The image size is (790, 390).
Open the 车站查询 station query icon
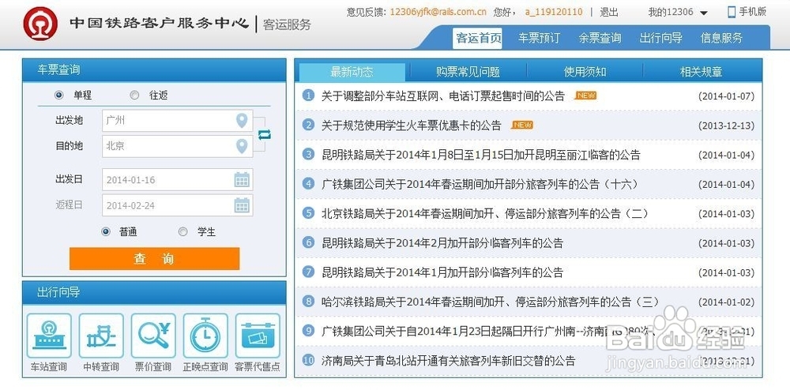(49, 336)
